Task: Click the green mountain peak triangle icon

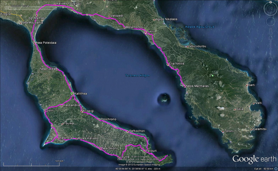Action: (x=212, y=75)
